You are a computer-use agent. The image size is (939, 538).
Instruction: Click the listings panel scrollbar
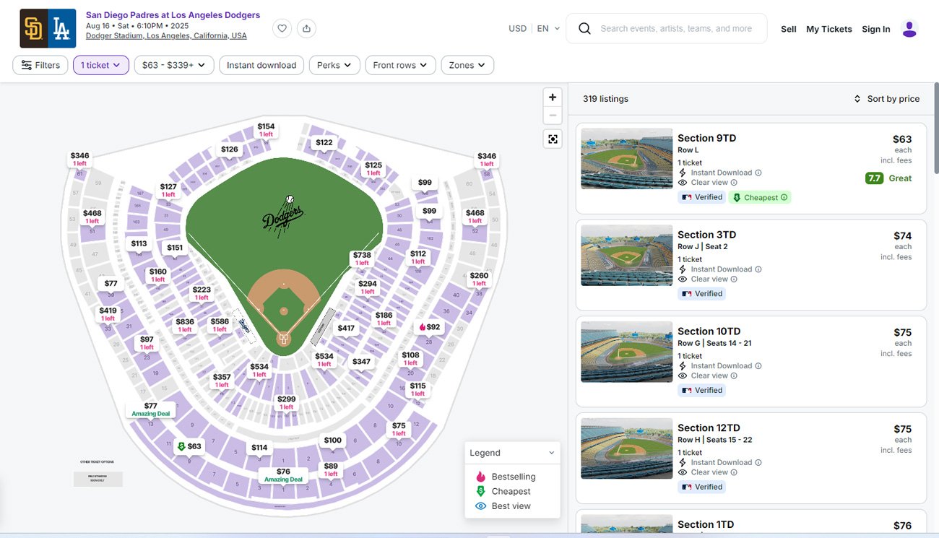936,130
